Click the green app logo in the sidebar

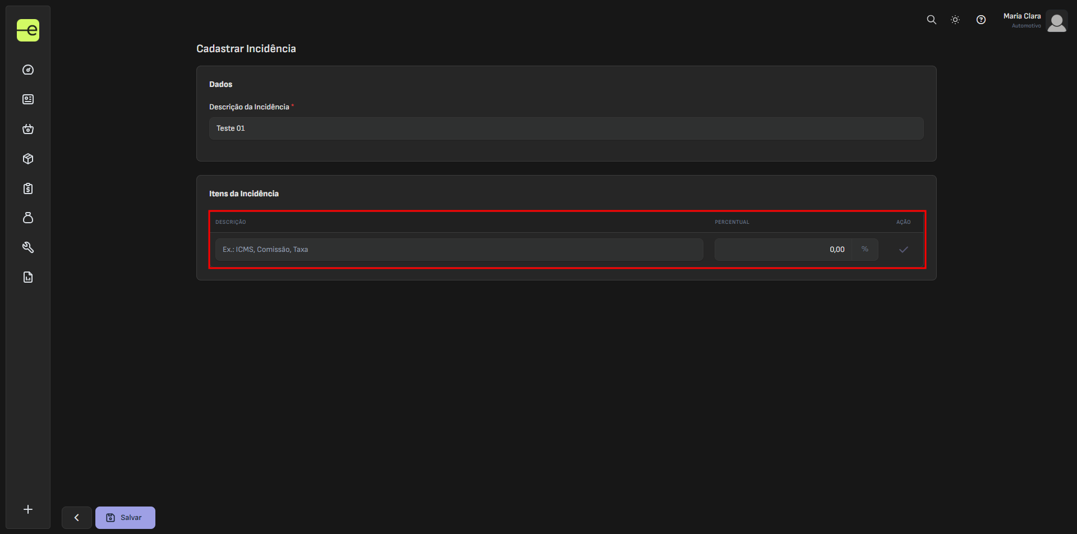pyautogui.click(x=28, y=30)
